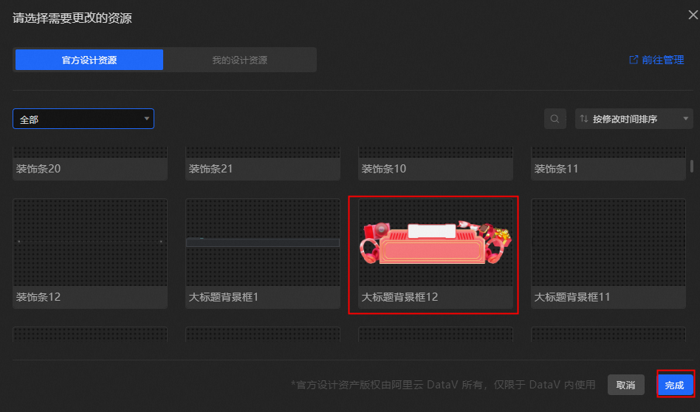Click the arrow on the 全部 combo box
The image size is (700, 412).
(146, 119)
